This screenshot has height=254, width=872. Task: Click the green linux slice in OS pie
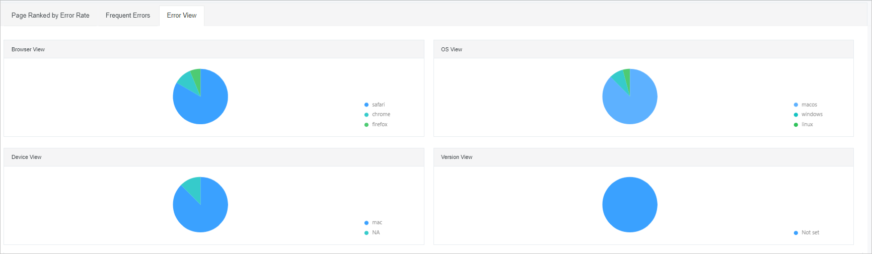point(627,76)
